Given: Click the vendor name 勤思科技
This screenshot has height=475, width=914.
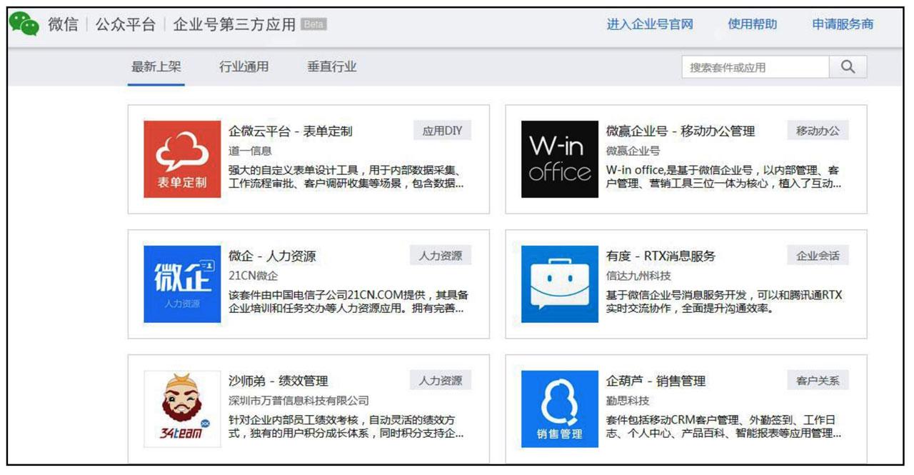Looking at the screenshot, I should coord(628,401).
